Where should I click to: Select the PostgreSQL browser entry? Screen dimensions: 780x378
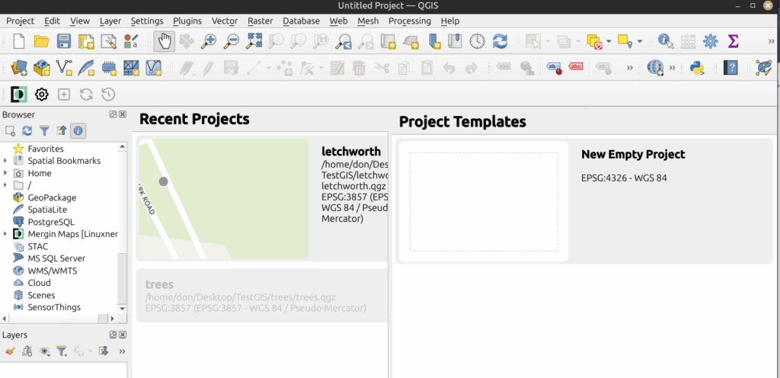pyautogui.click(x=51, y=222)
